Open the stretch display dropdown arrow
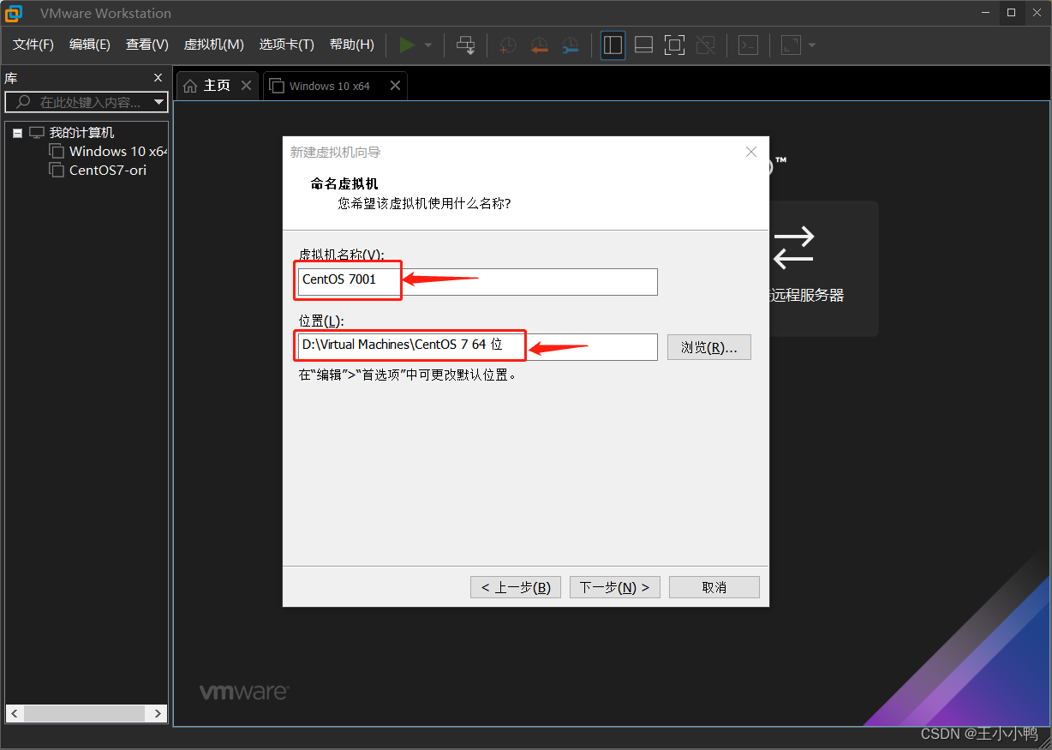Viewport: 1052px width, 750px height. (811, 45)
